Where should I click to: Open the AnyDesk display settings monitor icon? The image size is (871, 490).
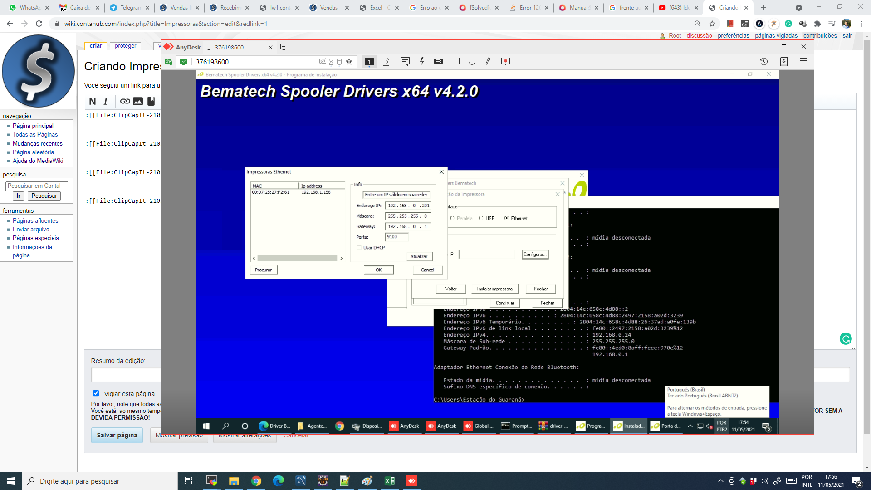(455, 62)
